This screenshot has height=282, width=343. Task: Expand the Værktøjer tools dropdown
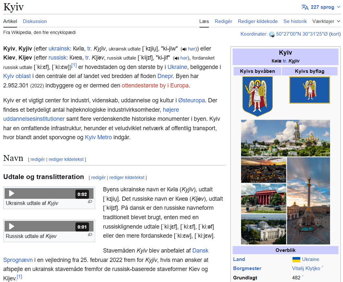tap(326, 21)
